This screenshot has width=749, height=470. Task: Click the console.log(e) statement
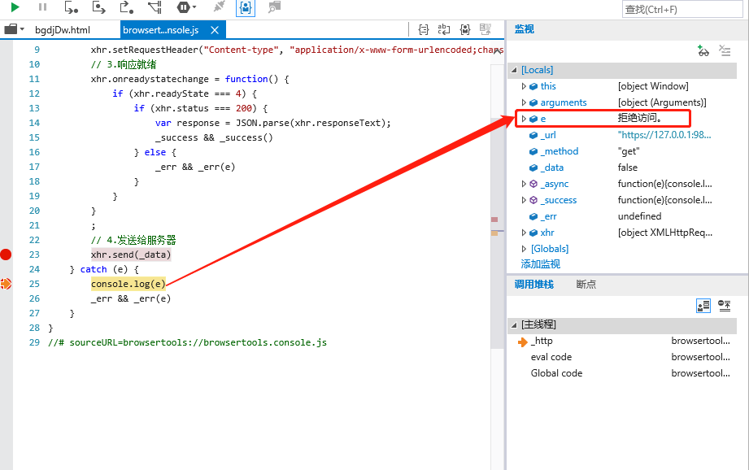[128, 284]
